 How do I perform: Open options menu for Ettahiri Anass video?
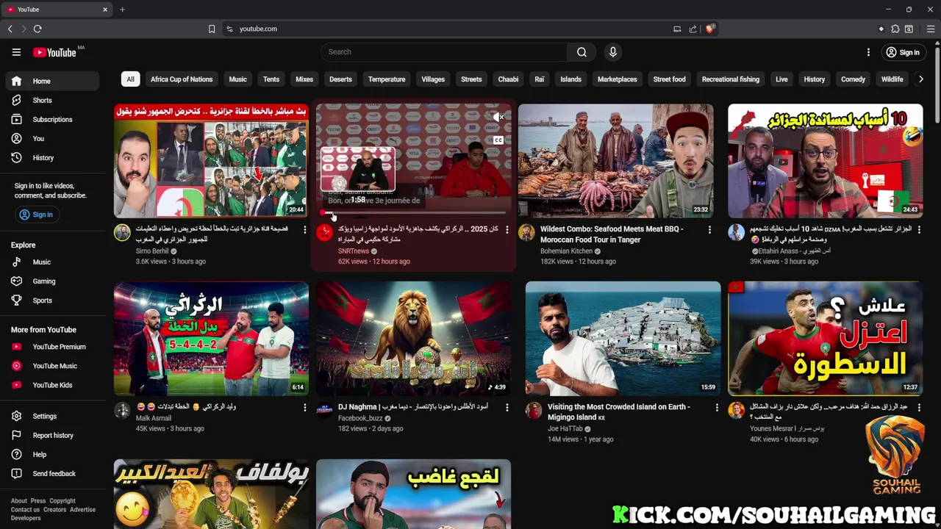[x=918, y=230]
